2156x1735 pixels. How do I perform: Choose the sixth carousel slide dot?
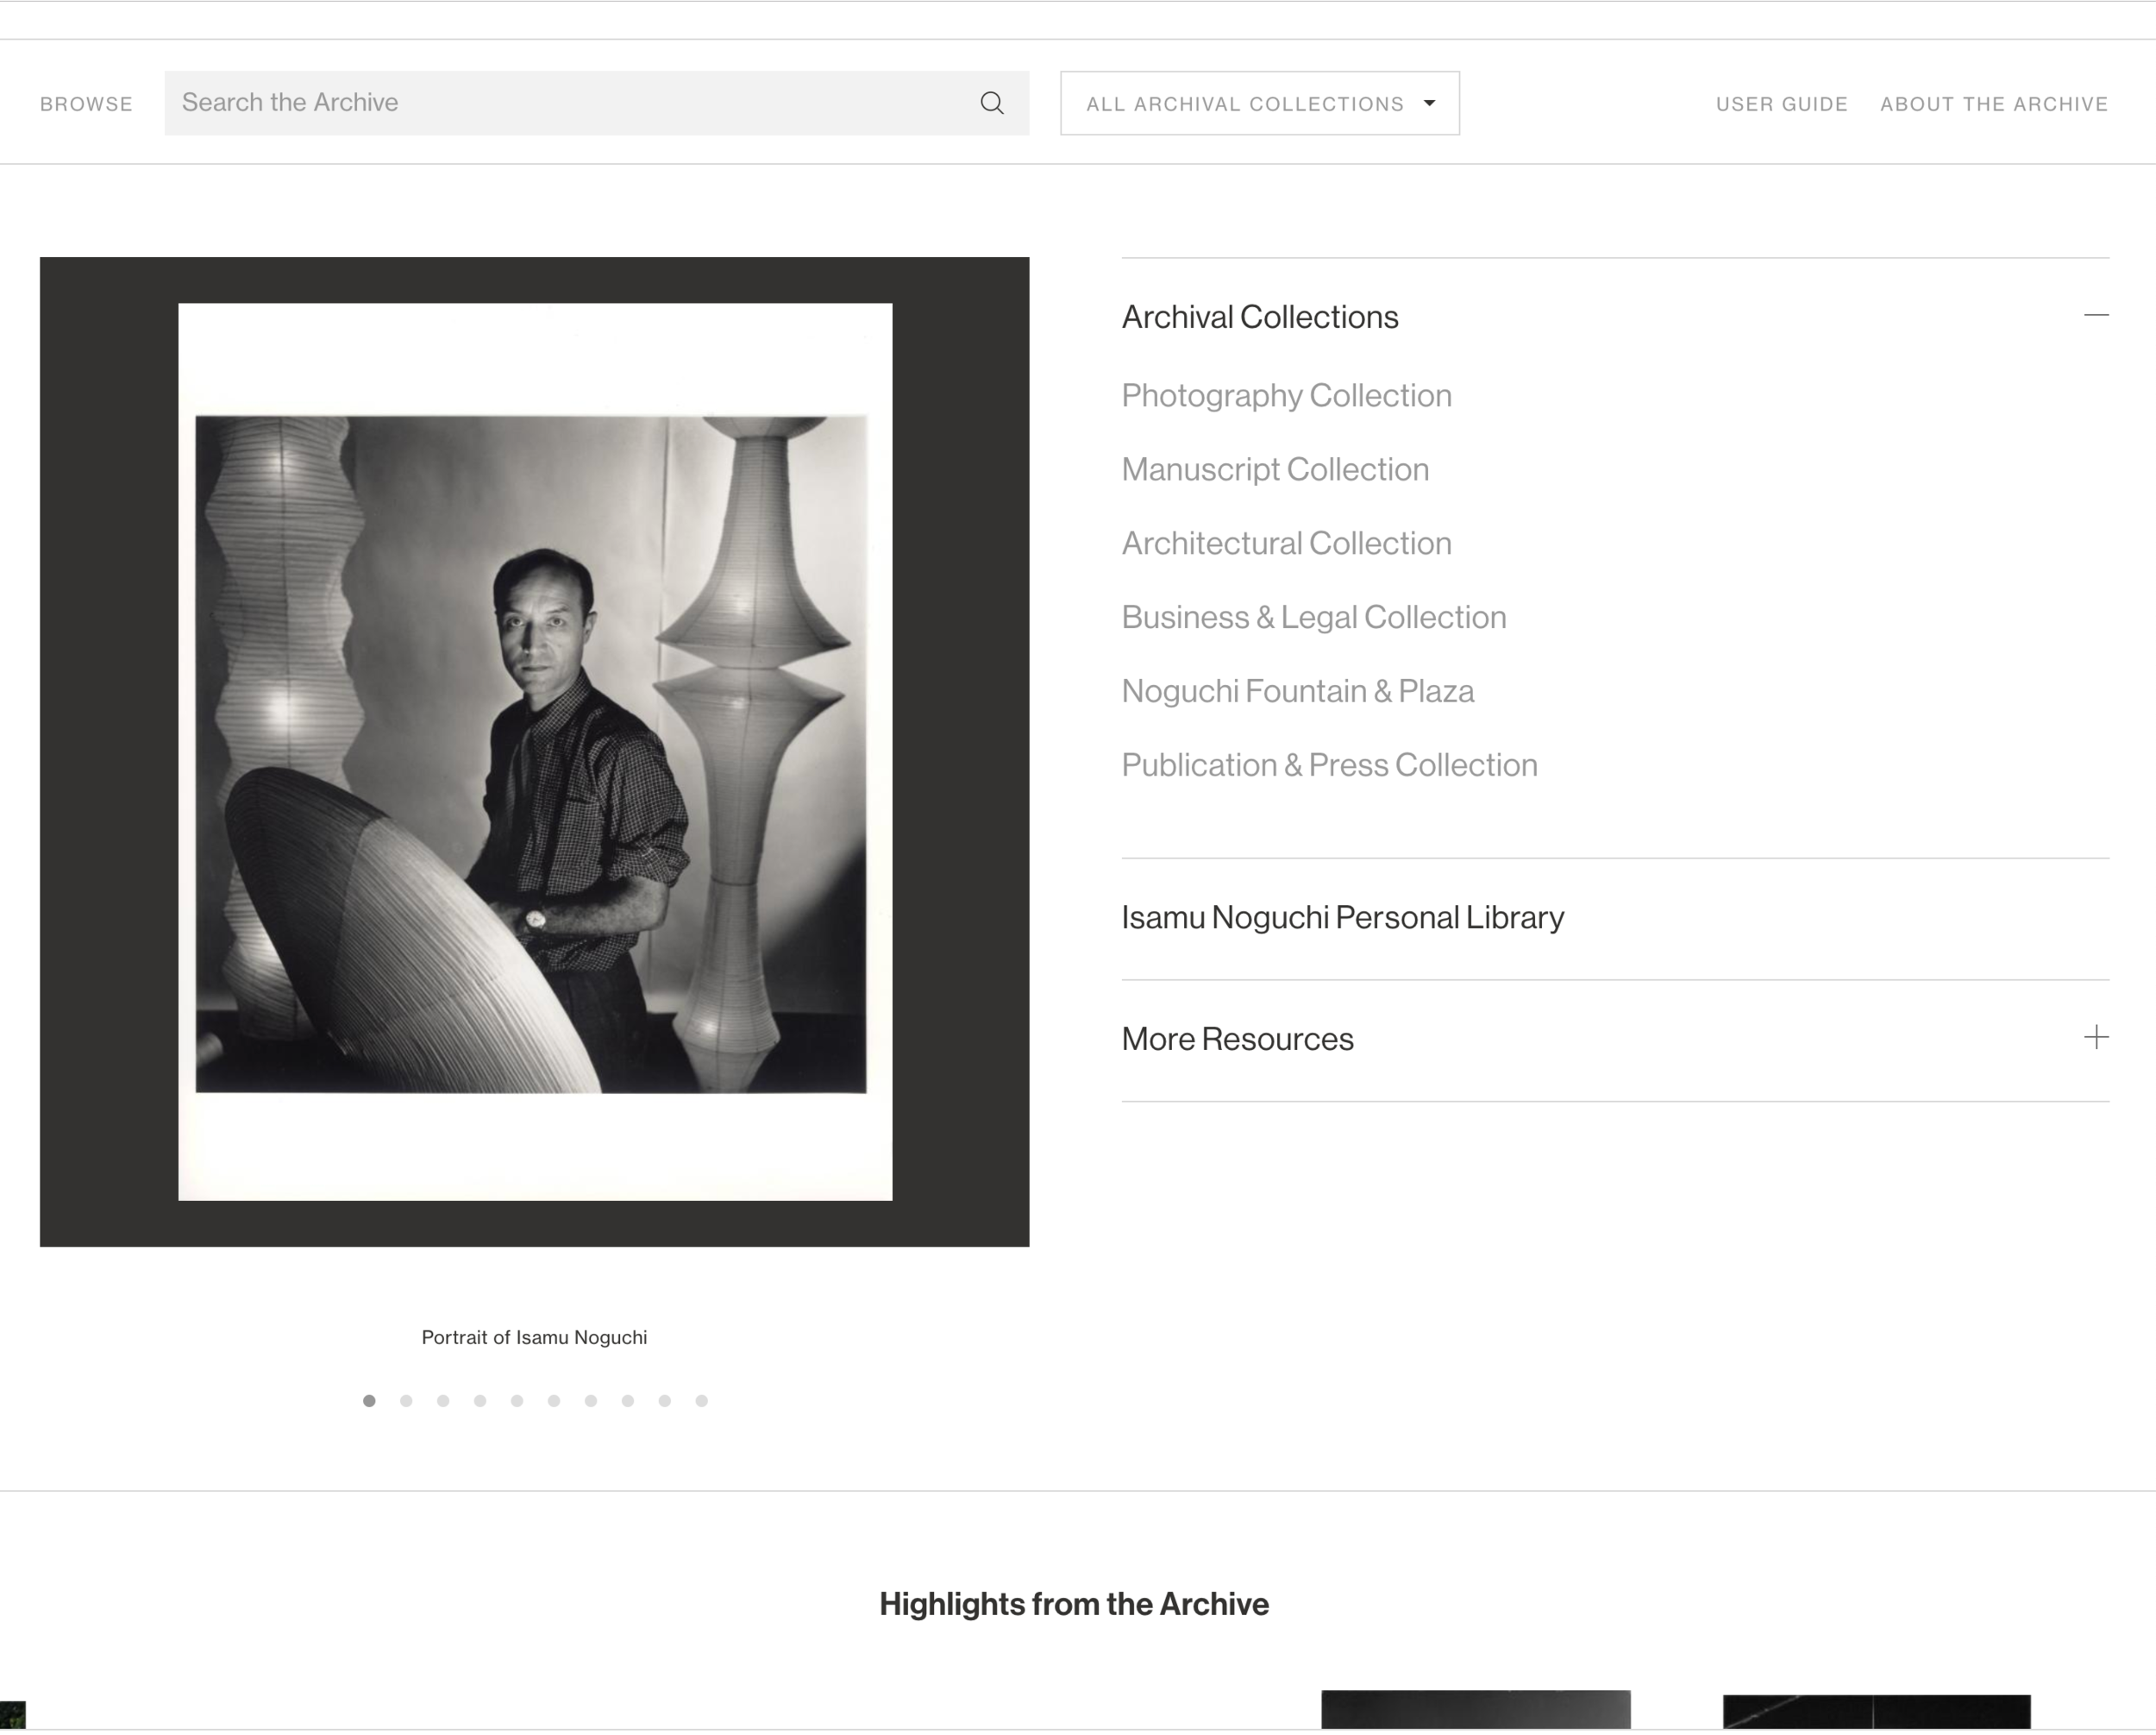click(x=554, y=1401)
